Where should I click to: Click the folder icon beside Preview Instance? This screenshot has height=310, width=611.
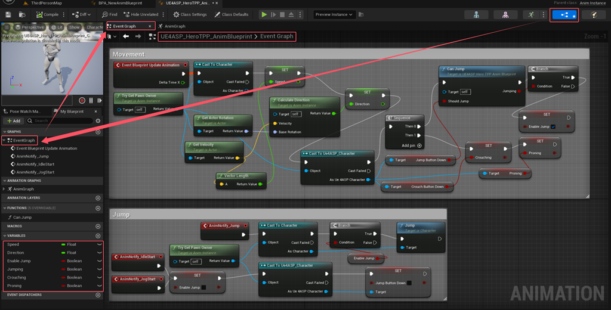(361, 15)
